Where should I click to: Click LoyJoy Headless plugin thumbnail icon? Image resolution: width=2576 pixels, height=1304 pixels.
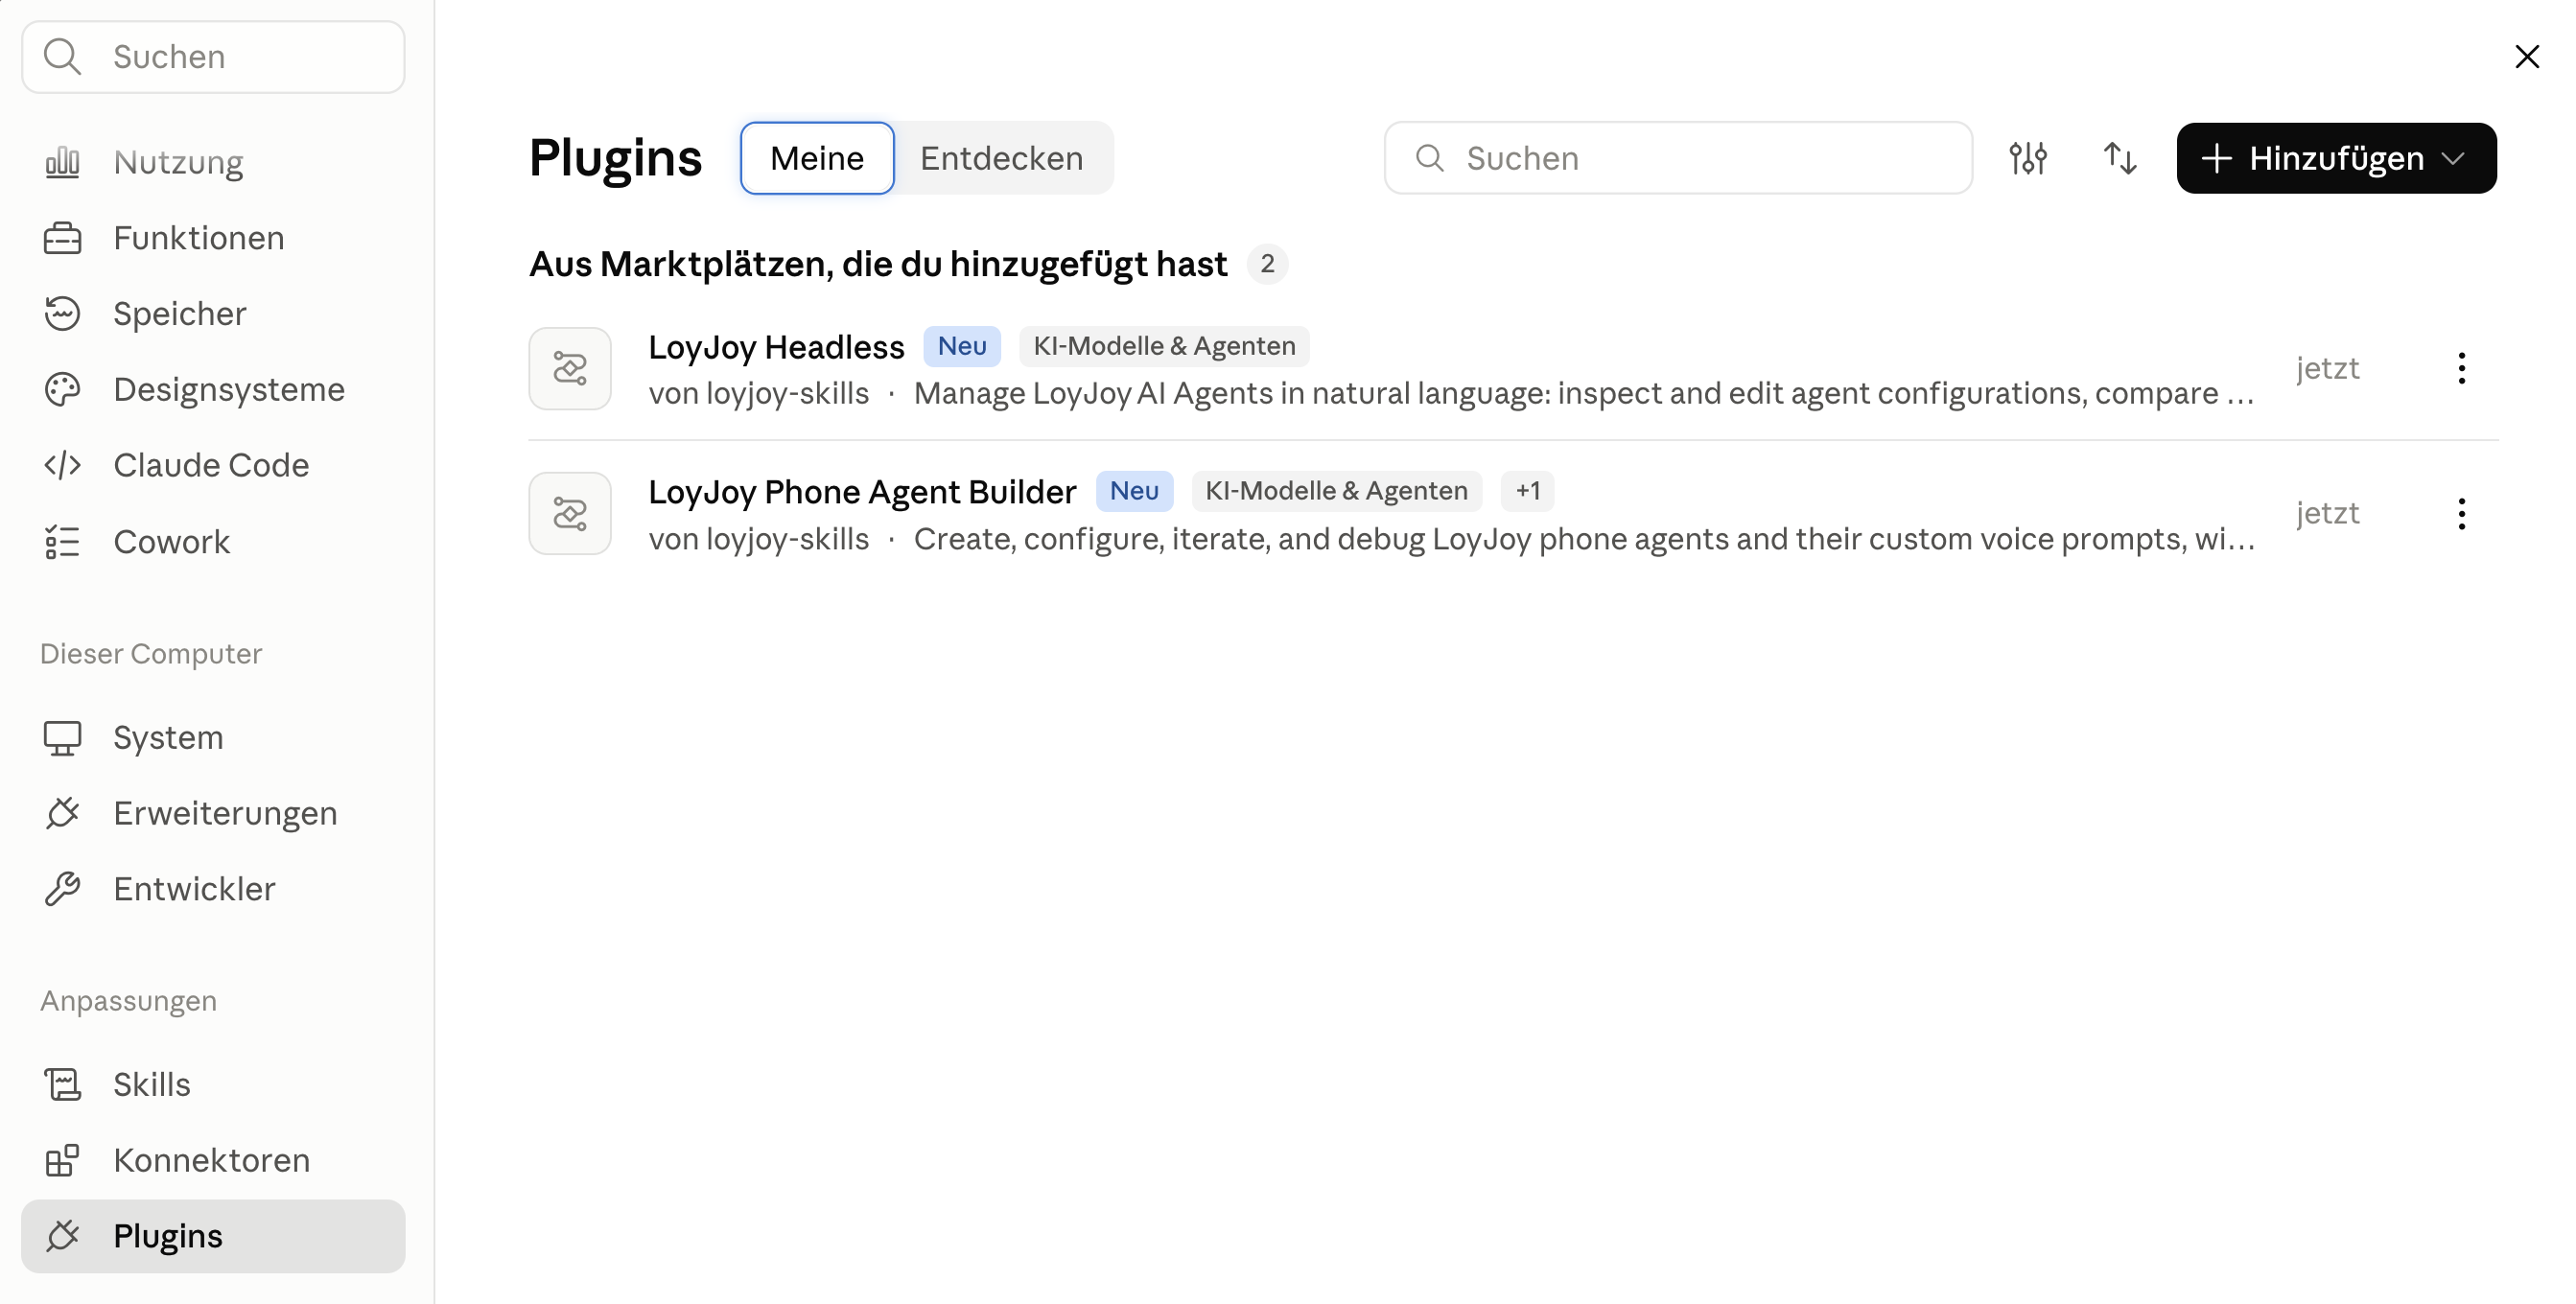point(570,368)
